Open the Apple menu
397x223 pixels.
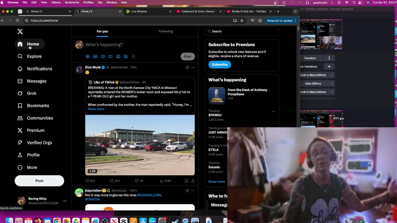(2, 2)
